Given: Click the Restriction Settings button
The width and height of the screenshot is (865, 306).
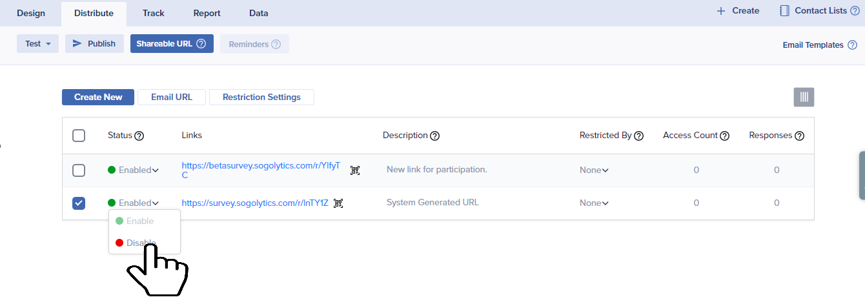Looking at the screenshot, I should pyautogui.click(x=261, y=97).
